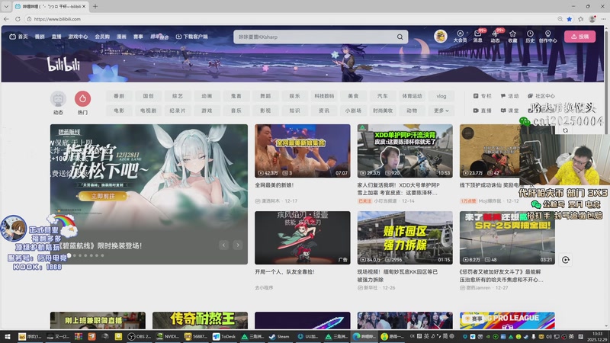610x343 pixels.
Task: Open 赛事 in top navigation
Action: pyautogui.click(x=138, y=37)
